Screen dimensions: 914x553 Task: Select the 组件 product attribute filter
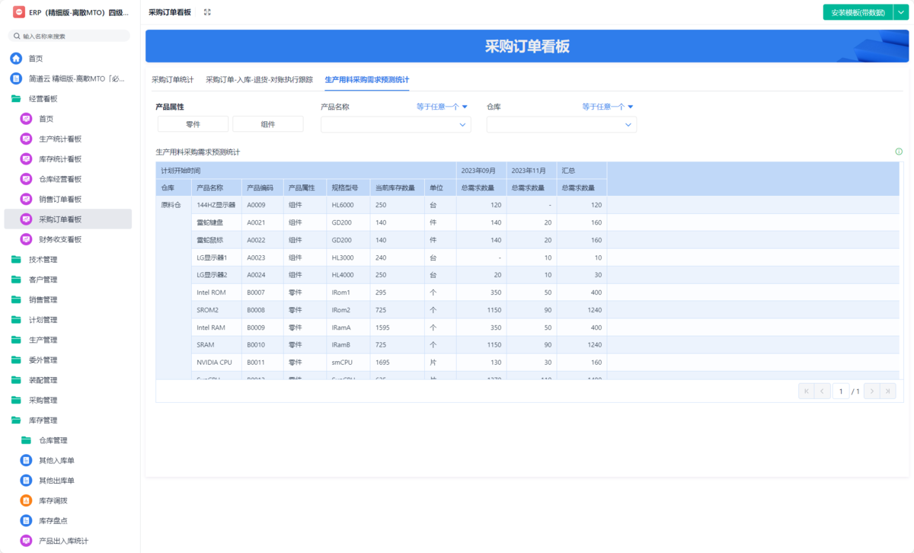point(268,123)
